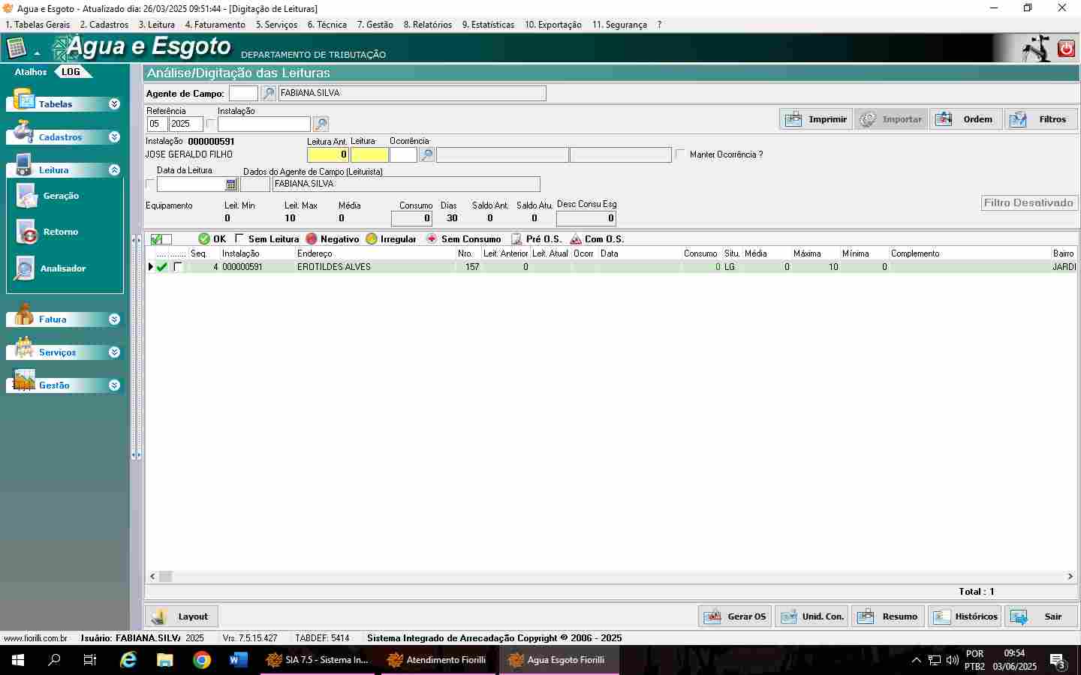Expand the Fatura sidebar section
The width and height of the screenshot is (1081, 675).
[114, 319]
